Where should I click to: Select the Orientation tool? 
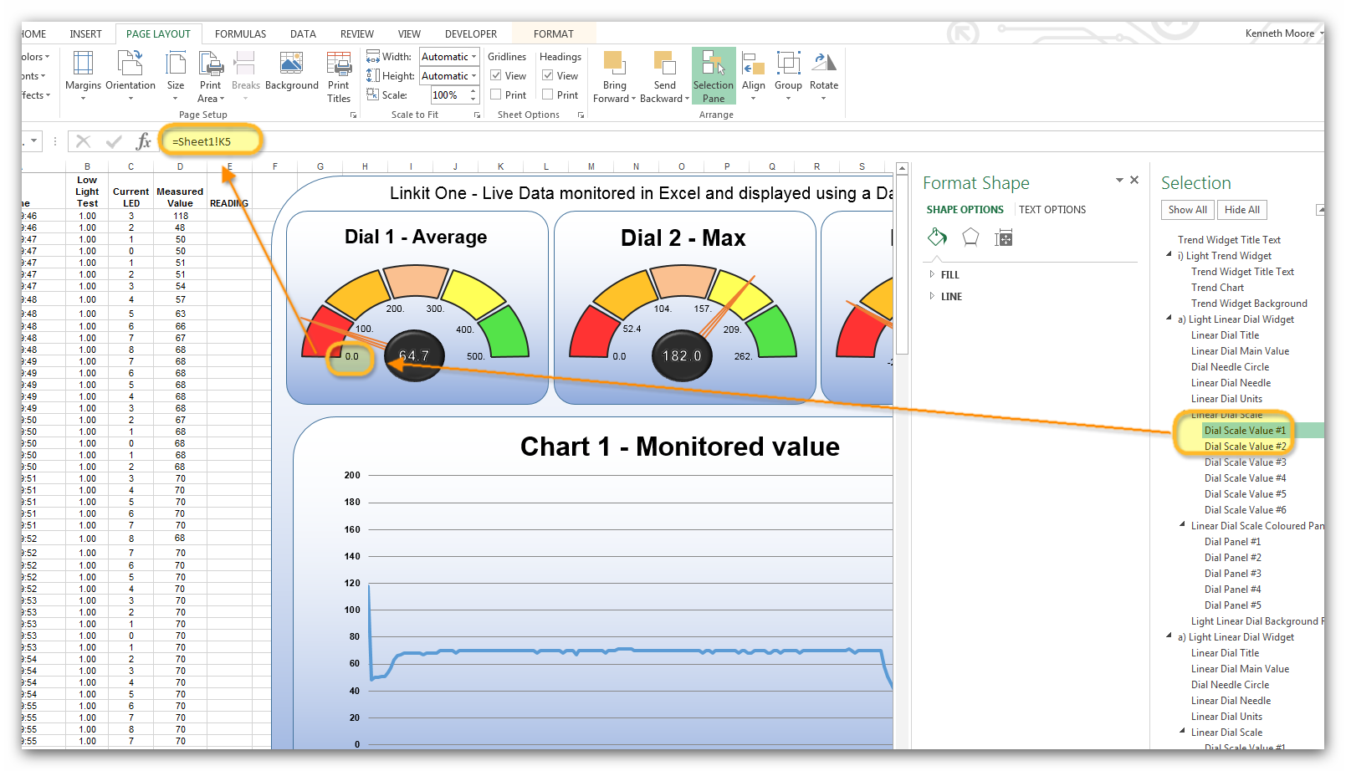(131, 75)
